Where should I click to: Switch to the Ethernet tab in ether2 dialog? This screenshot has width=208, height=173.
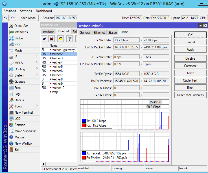pyautogui.click(x=99, y=33)
